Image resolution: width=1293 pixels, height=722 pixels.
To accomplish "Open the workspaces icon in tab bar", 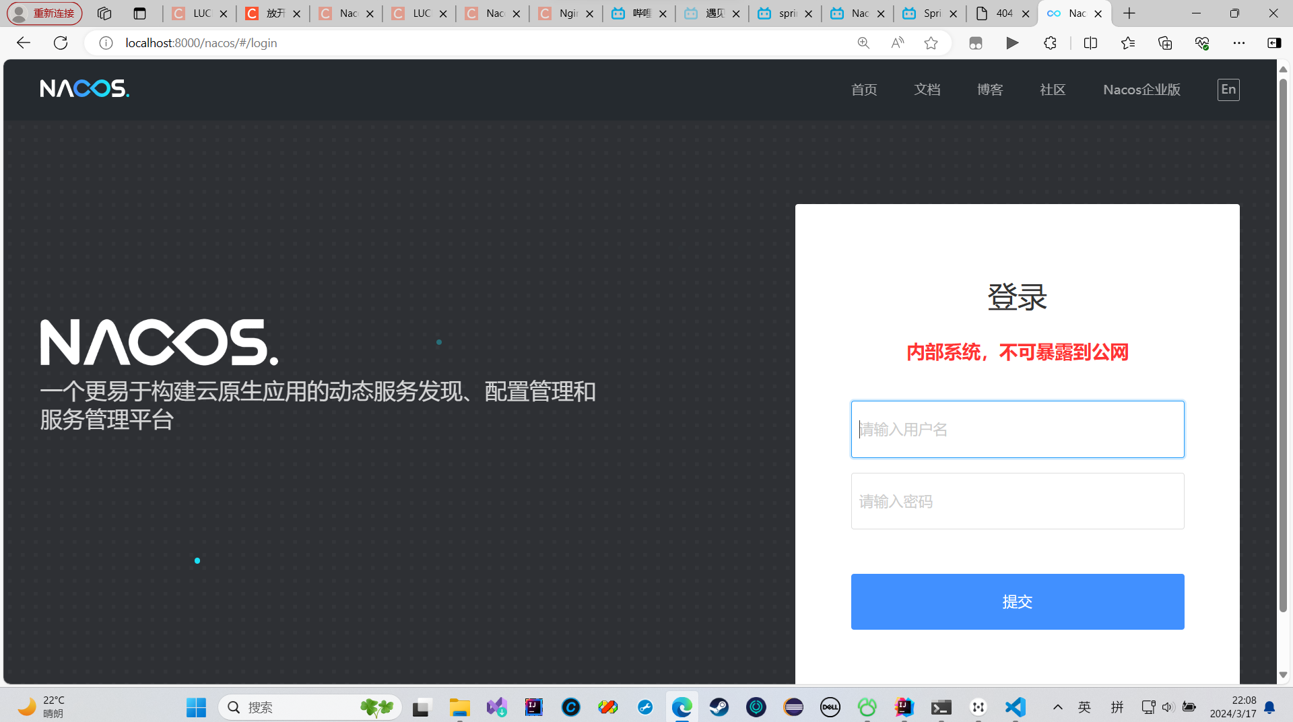I will pyautogui.click(x=104, y=13).
